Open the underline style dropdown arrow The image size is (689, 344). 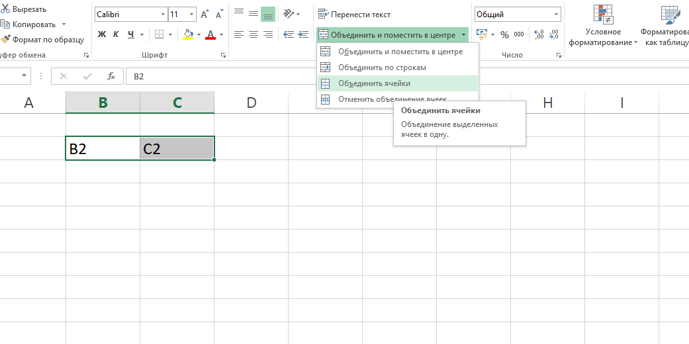(142, 34)
